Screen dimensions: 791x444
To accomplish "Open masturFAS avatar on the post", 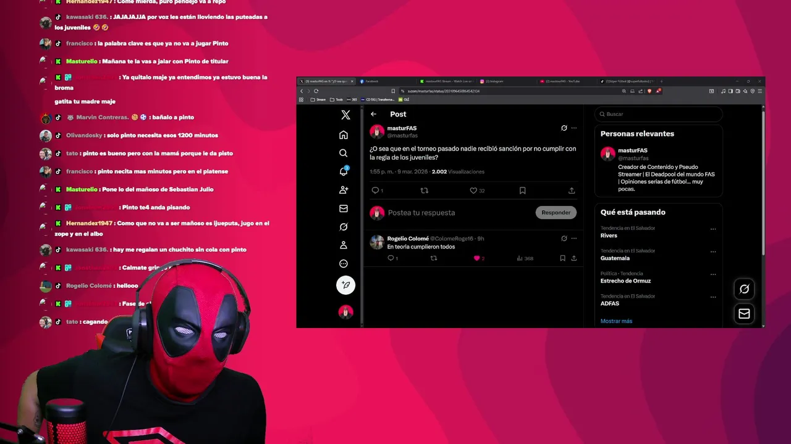I will coord(377,132).
